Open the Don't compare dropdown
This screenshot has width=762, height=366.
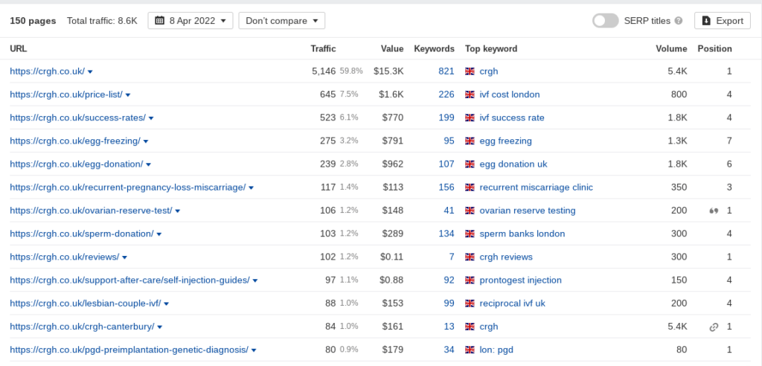point(281,21)
